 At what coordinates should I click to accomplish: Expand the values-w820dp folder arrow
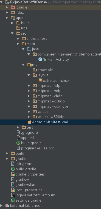coord(29,117)
